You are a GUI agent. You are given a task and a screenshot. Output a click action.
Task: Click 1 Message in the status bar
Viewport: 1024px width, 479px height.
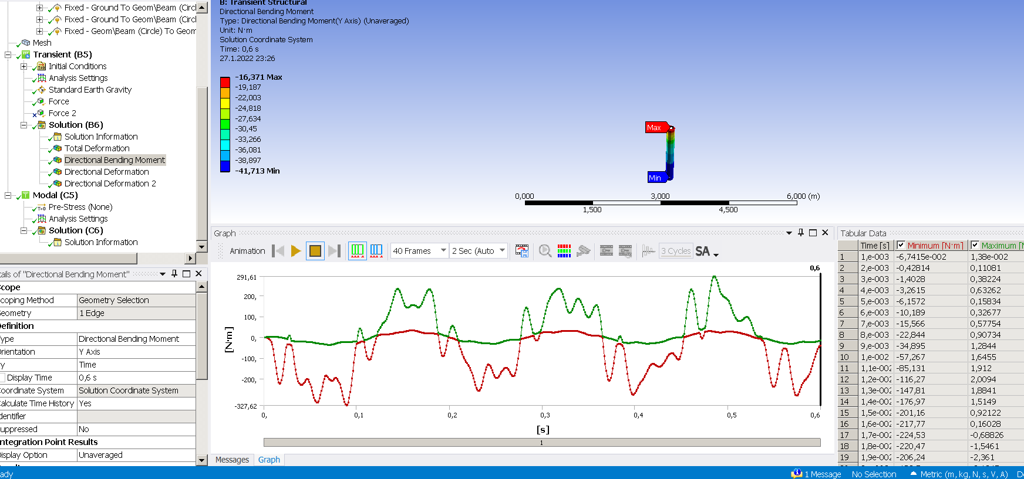(x=823, y=474)
